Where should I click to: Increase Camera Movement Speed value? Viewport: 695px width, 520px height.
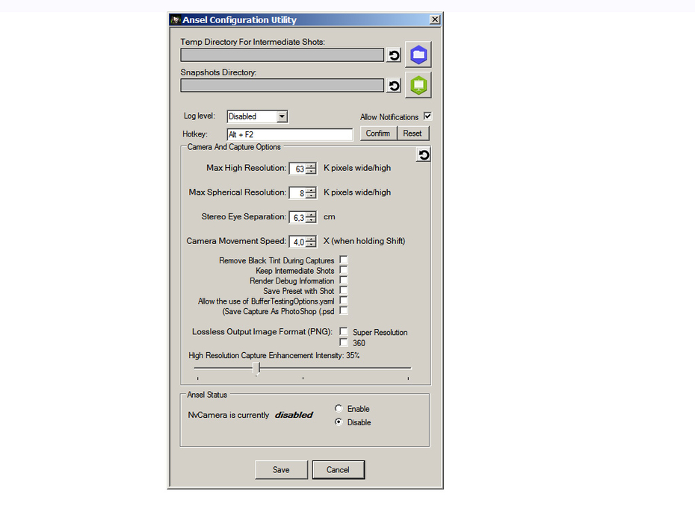click(311, 239)
